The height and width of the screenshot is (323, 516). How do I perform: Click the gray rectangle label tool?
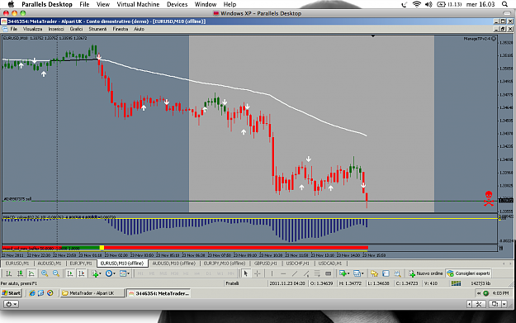[x=328, y=273]
